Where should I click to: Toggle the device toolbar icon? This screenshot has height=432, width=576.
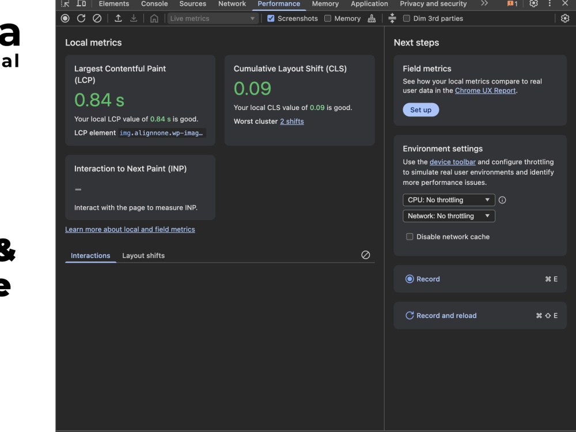81,3
